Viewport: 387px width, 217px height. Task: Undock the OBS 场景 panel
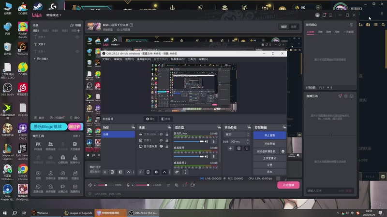coord(133,127)
